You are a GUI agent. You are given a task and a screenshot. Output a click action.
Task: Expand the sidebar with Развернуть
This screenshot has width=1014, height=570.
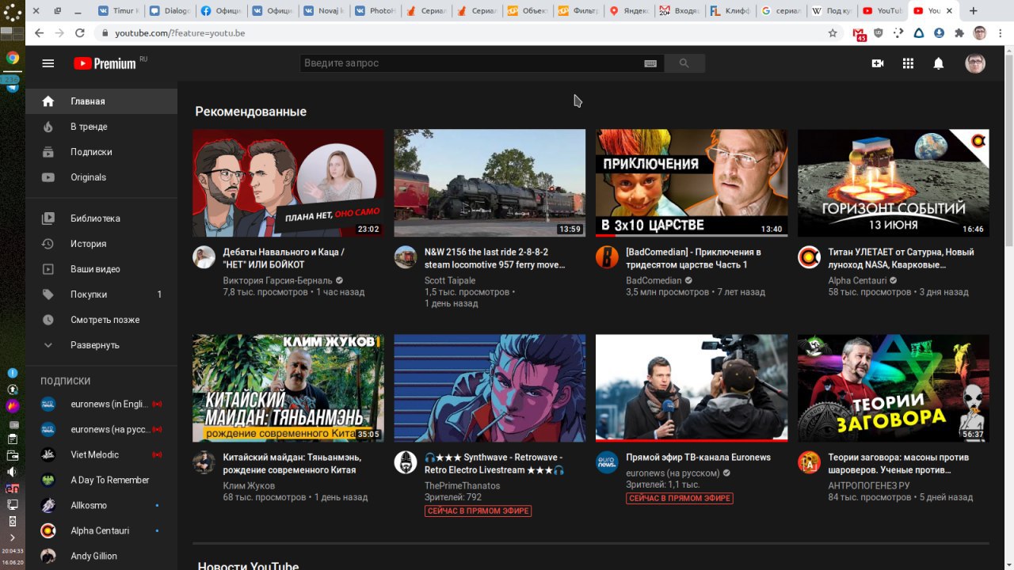pos(101,345)
